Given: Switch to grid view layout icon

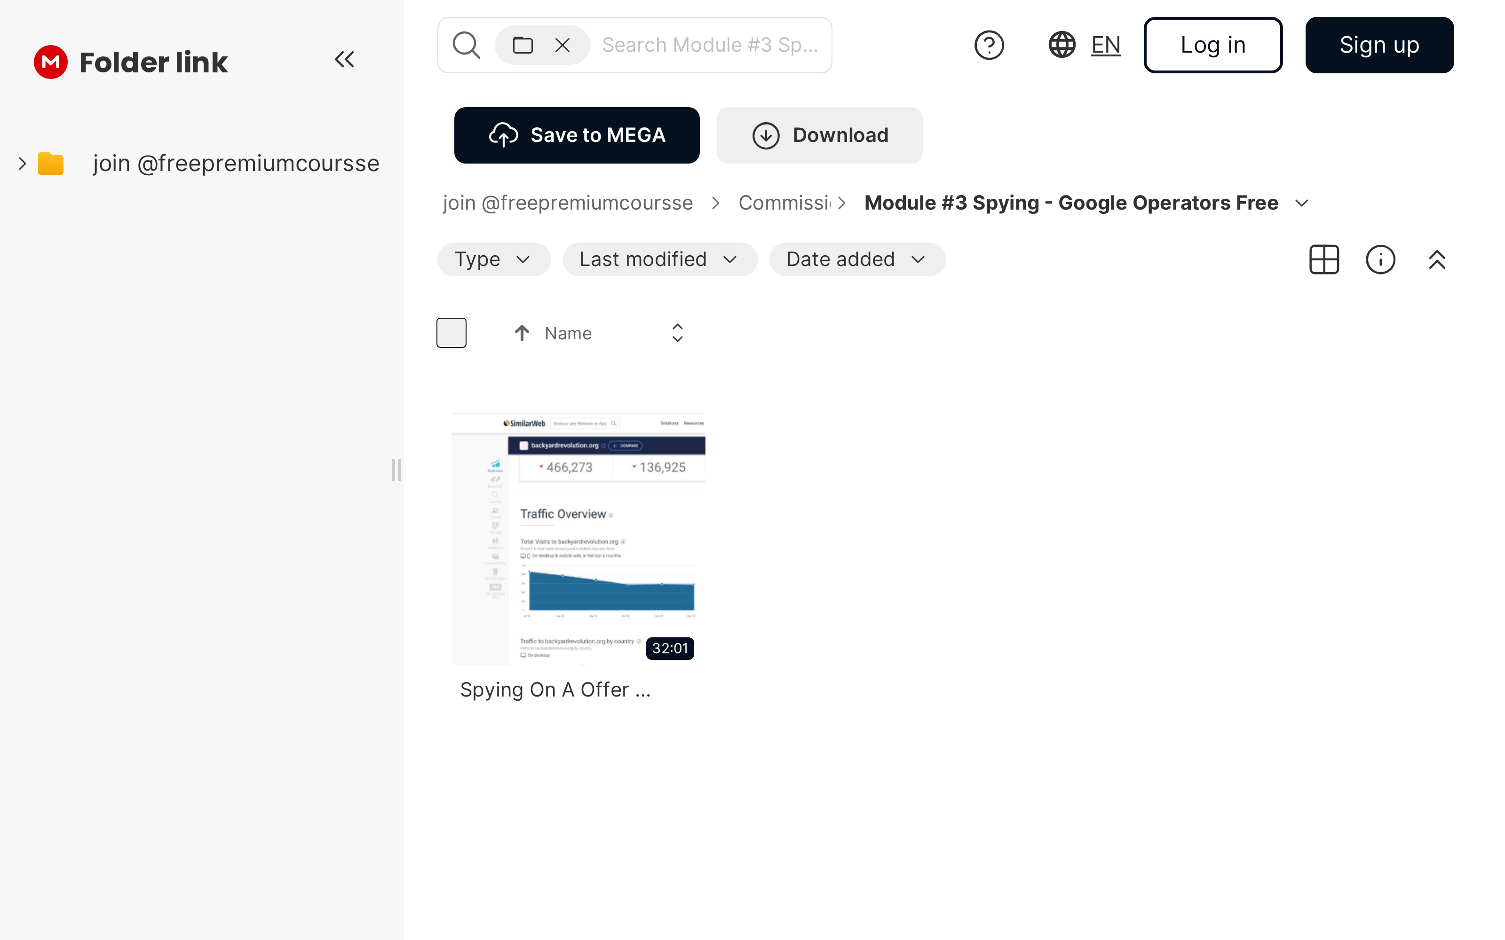Looking at the screenshot, I should point(1324,259).
